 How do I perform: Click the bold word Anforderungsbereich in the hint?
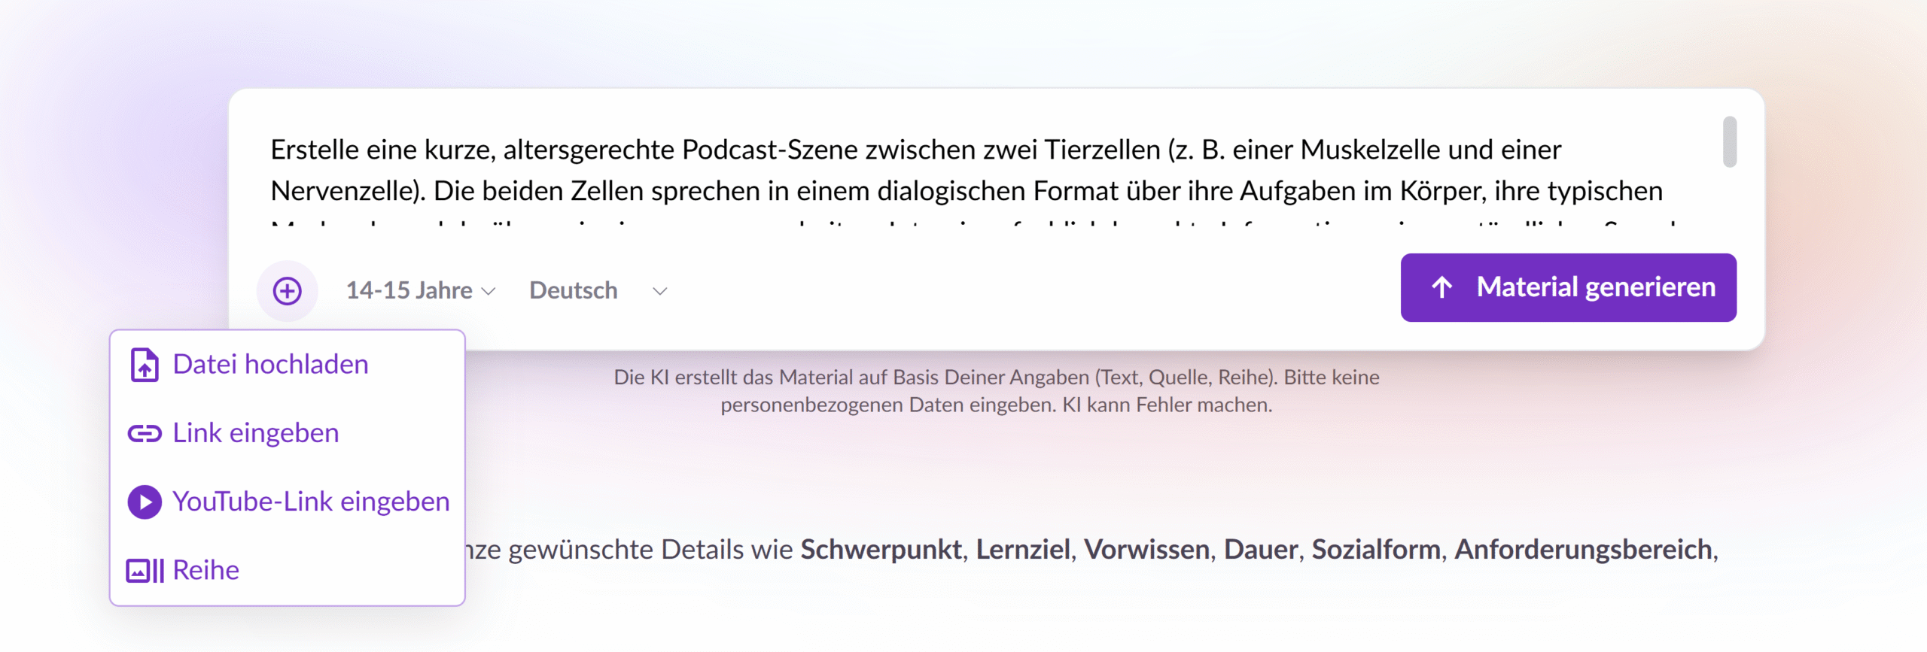[1583, 550]
